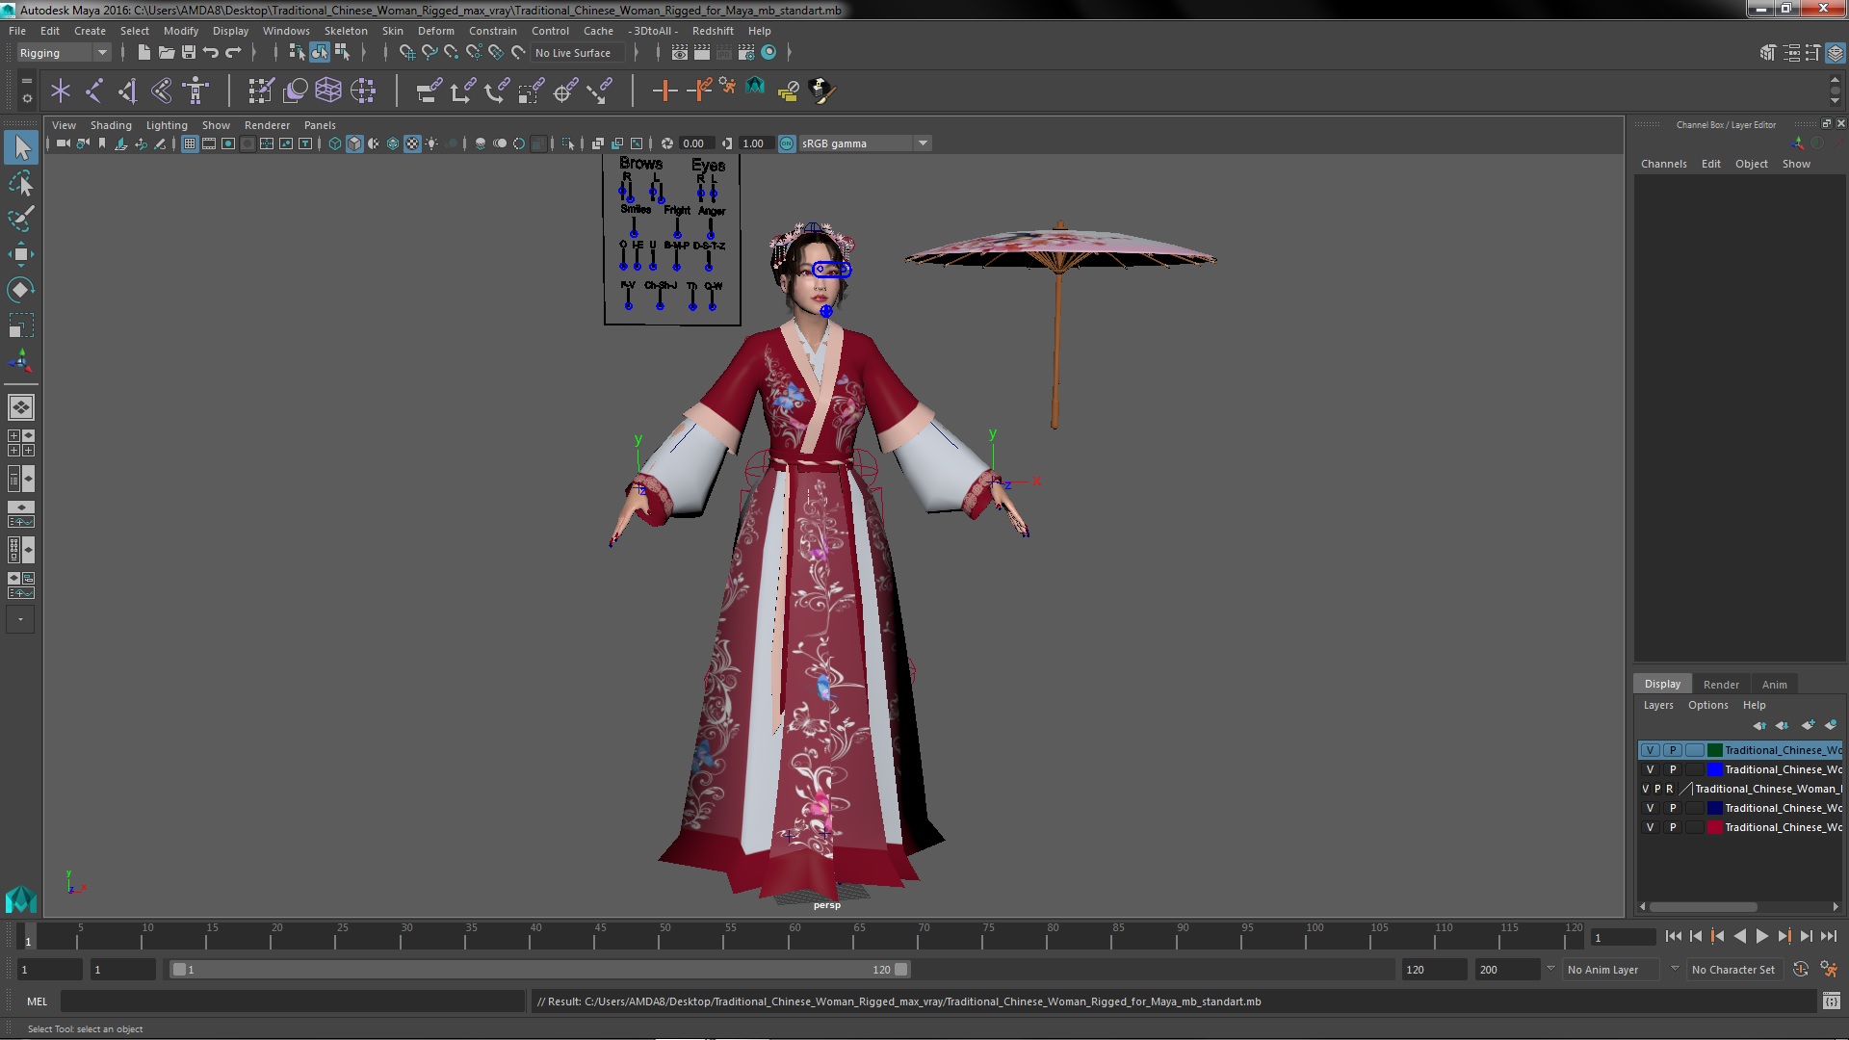Click the Undo icon in status line
This screenshot has width=1849, height=1040.
pos(211,53)
